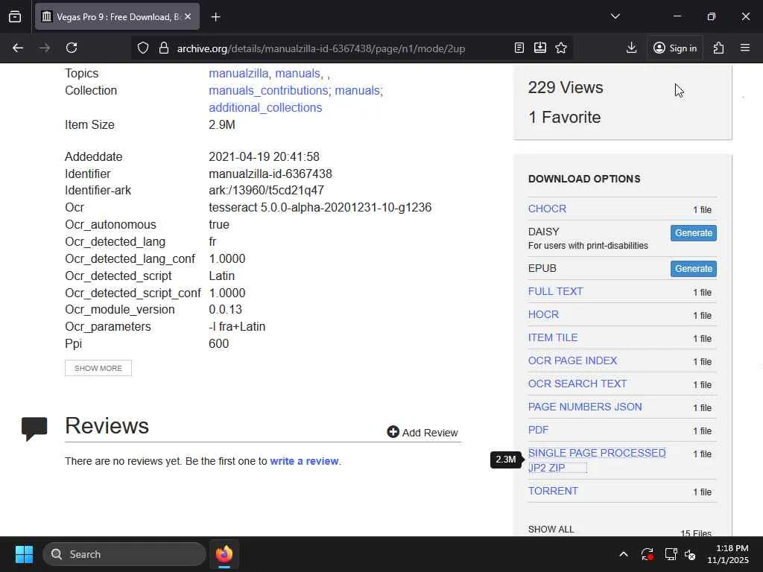Click the taskbar Search box
This screenshot has height=572, width=763.
[x=124, y=554]
